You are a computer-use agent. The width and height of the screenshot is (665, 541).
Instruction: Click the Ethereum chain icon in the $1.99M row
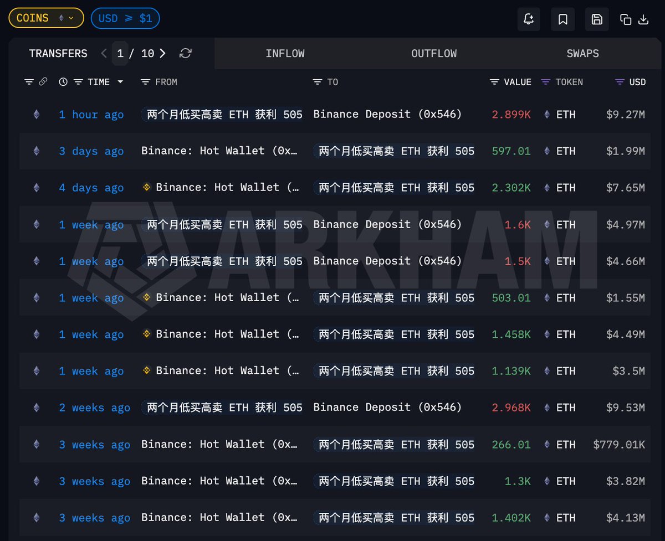[x=37, y=151]
